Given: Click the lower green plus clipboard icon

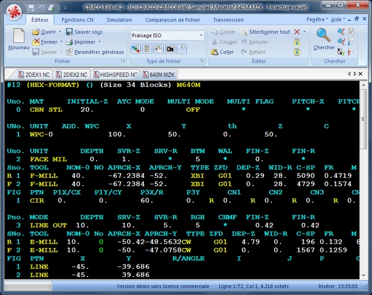Looking at the screenshot, I should click(x=297, y=52).
